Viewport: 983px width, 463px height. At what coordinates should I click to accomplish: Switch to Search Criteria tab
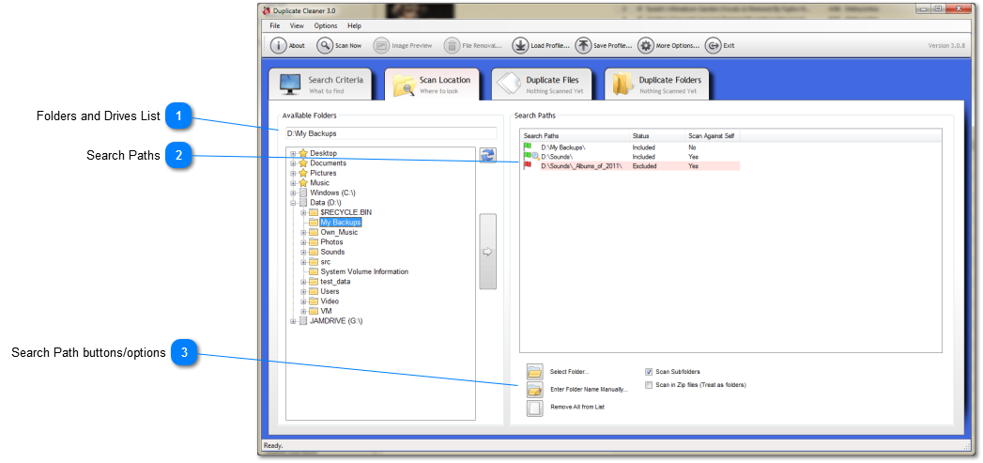[320, 85]
